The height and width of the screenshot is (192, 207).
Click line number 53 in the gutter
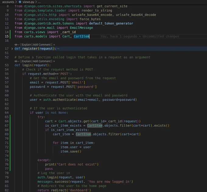(7, 65)
